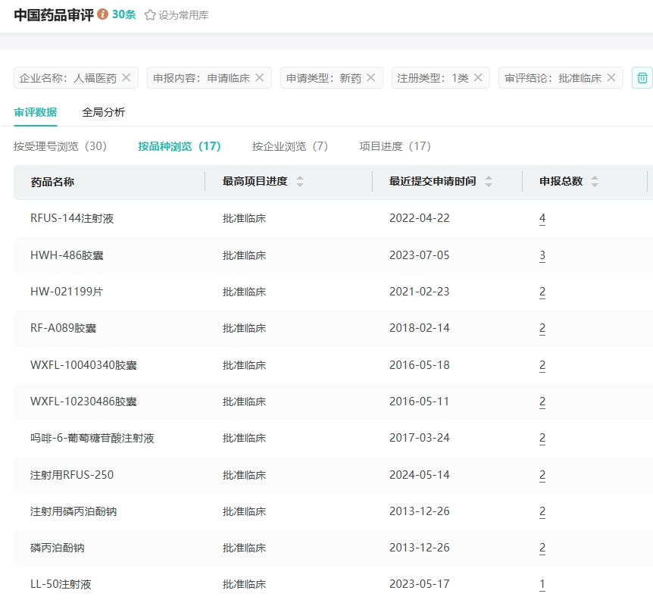Screen dimensions: 653x603
Task: Click the trash icon to clear all filters
Action: [642, 77]
